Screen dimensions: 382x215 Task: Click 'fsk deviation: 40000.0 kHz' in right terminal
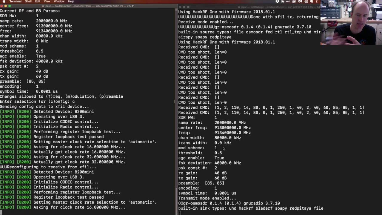(210, 163)
